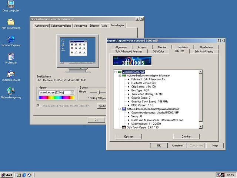Click the info tree scroll down arrow
Viewport: 237px width, 178px height.
pyautogui.click(x=201, y=127)
